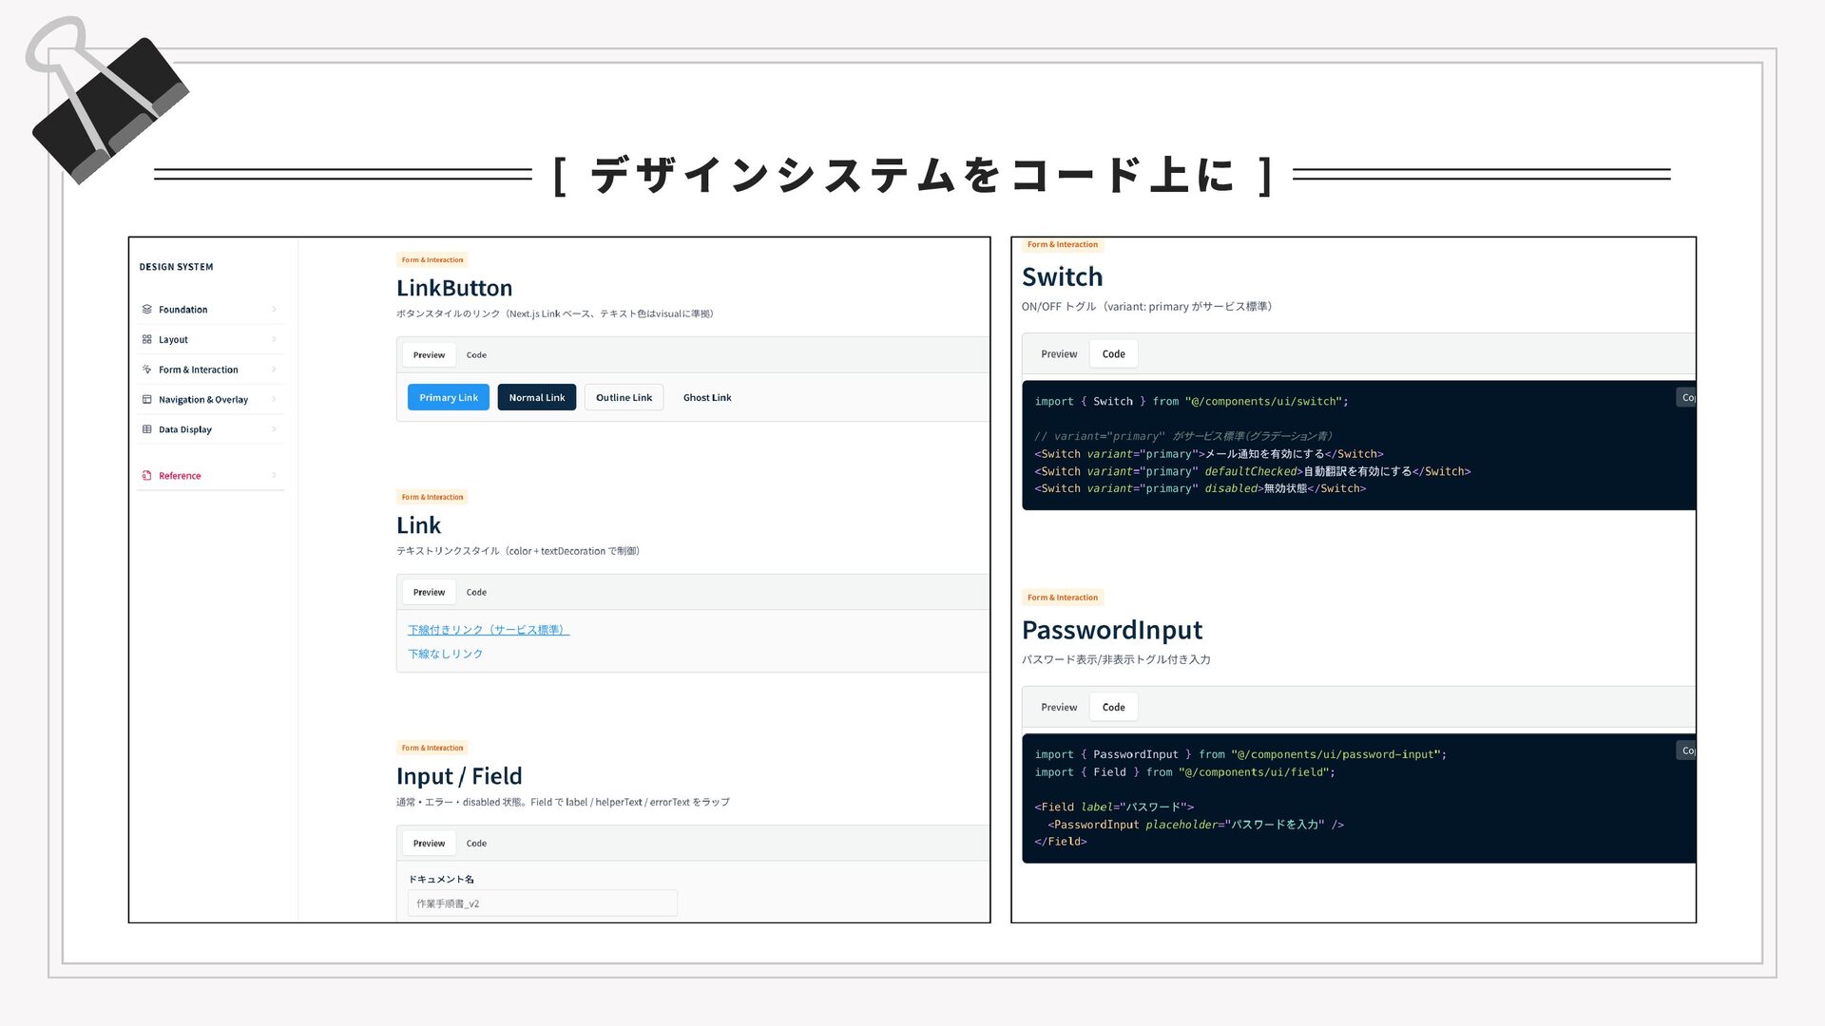The image size is (1825, 1026).
Task: Click the red Reference document icon
Action: [x=146, y=476]
